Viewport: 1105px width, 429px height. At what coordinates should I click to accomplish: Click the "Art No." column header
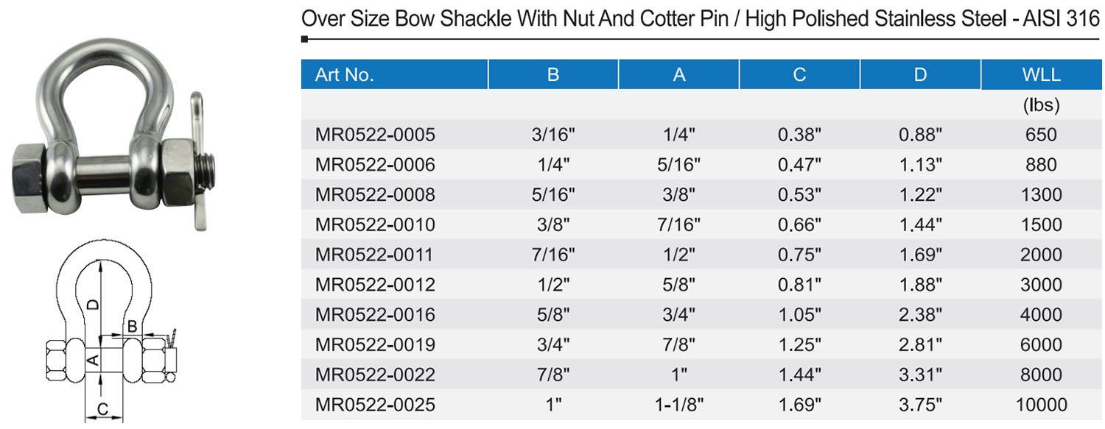345,75
